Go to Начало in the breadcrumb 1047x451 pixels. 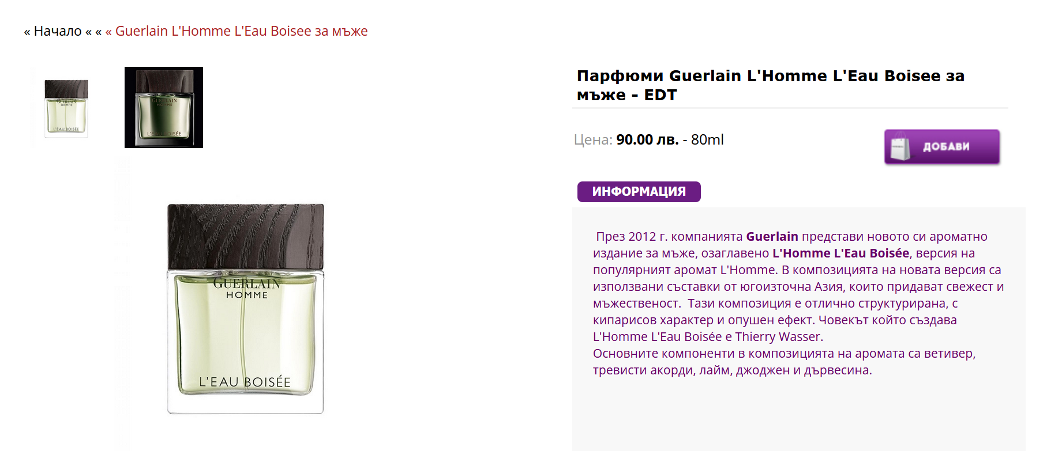(x=58, y=31)
